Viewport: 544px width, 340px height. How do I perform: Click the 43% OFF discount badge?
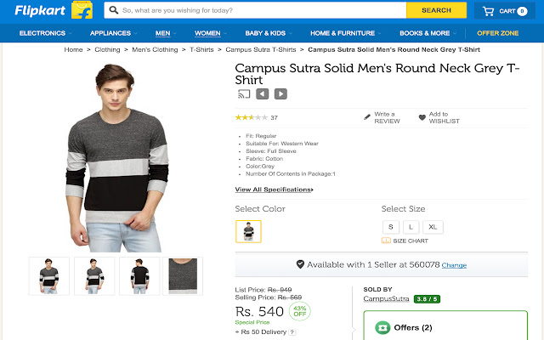[300, 311]
